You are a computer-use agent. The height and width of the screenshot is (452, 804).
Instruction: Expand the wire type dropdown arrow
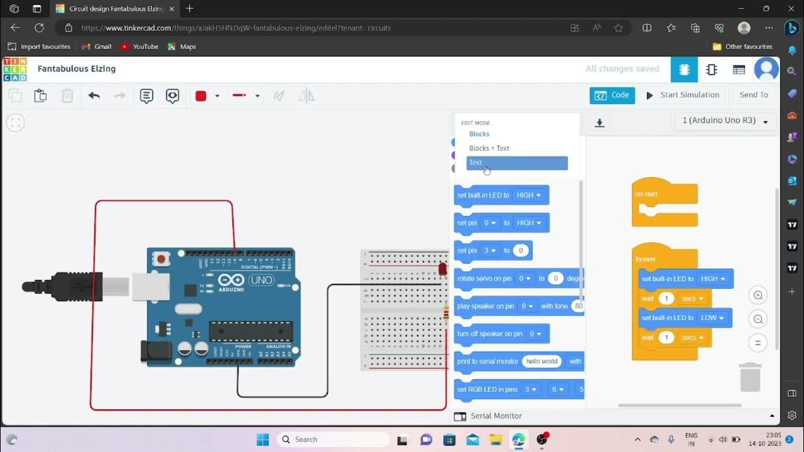click(257, 96)
